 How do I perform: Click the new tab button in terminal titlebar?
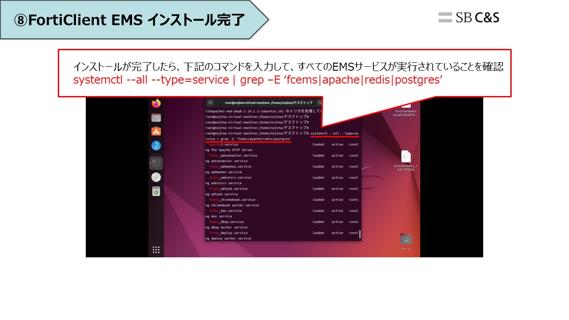tap(211, 102)
